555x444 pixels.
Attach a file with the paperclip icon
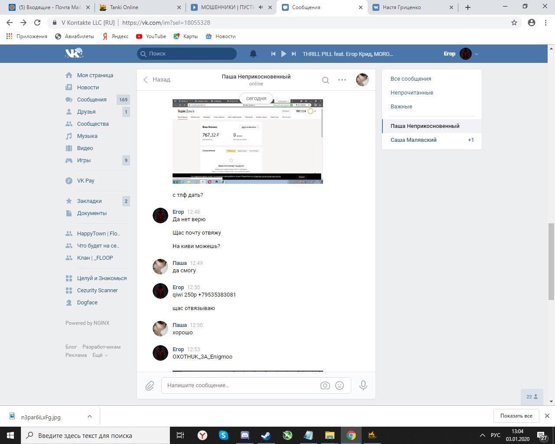pos(150,385)
